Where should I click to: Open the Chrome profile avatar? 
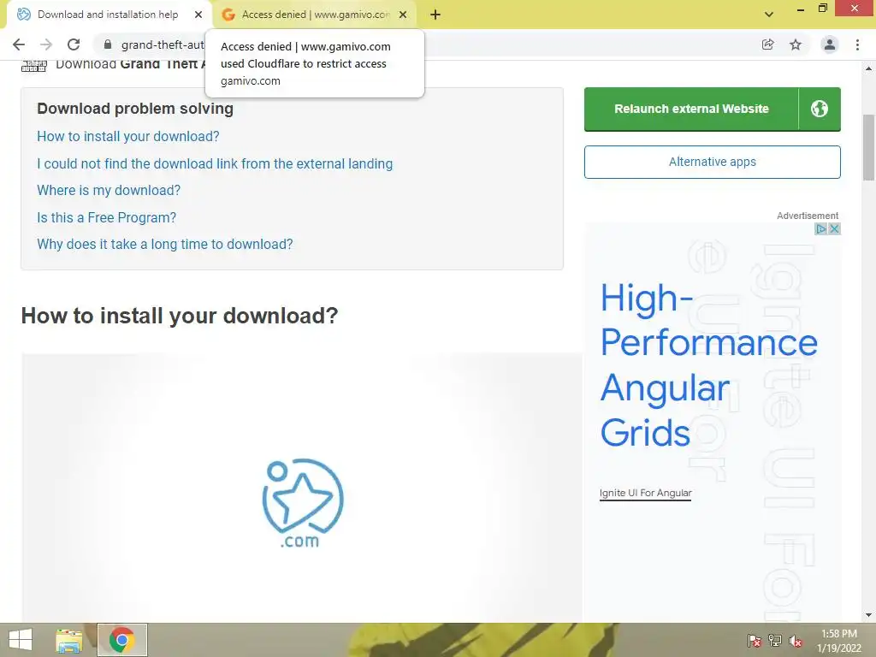coord(830,44)
